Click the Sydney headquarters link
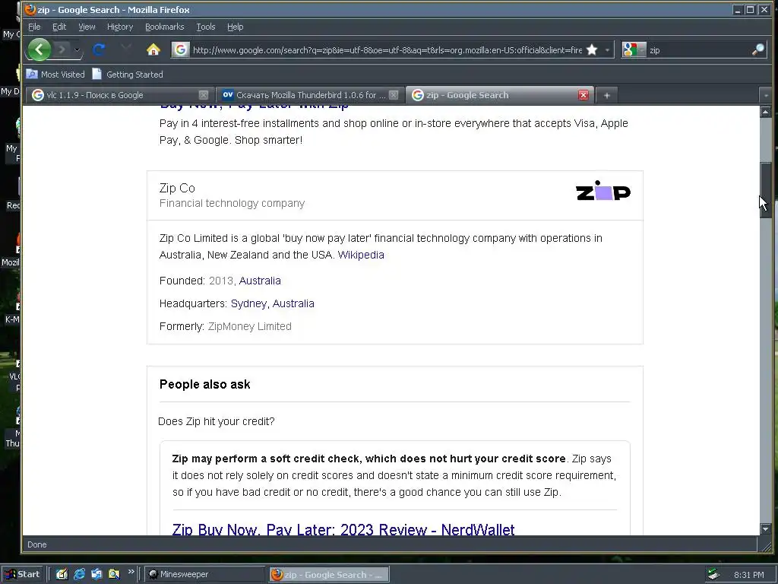The image size is (778, 584). pos(248,303)
